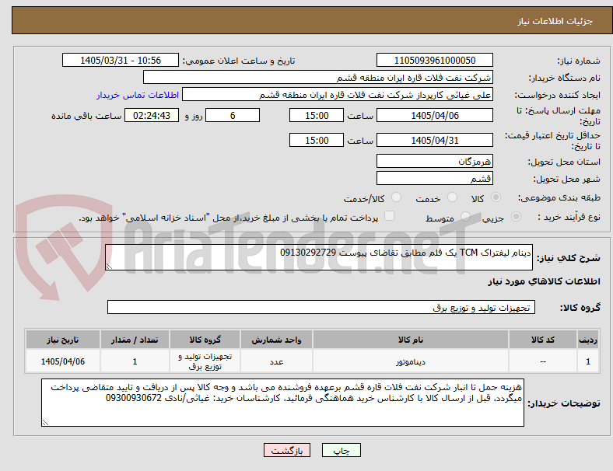
Task: Select the کالا radio button
Action: (496, 197)
